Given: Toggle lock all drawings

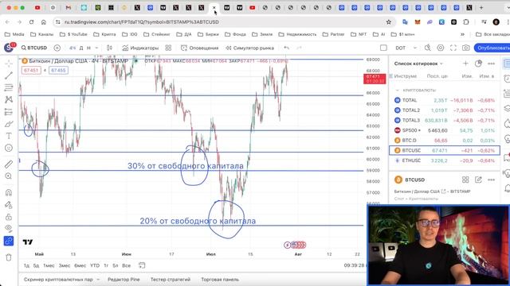Looking at the screenshot, I should (x=9, y=217).
